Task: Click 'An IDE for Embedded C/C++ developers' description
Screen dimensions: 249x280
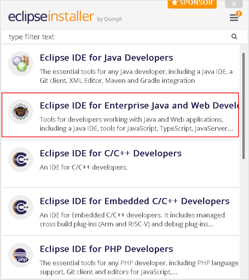Action: [132, 220]
